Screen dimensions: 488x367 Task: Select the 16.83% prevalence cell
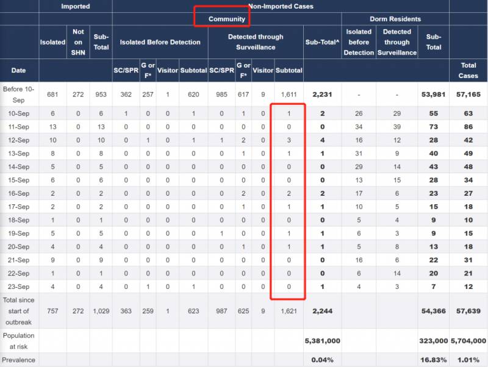click(433, 360)
